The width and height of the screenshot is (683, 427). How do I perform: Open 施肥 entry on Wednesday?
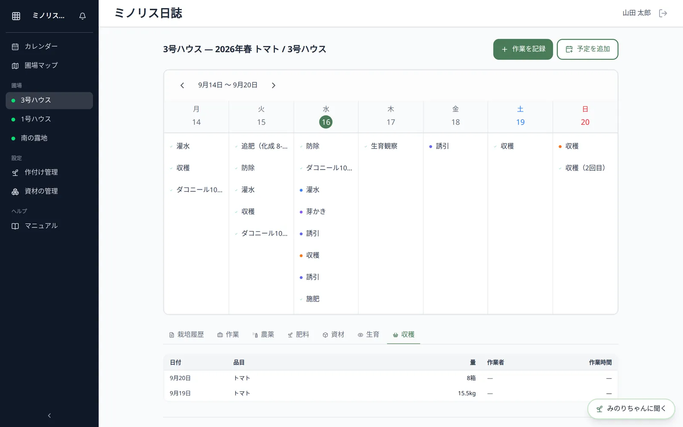pyautogui.click(x=326, y=299)
